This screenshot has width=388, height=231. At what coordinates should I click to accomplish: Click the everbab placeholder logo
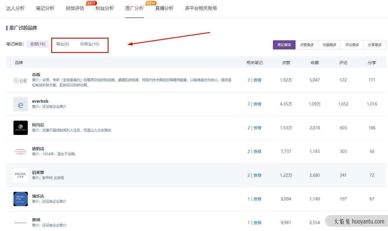(x=21, y=104)
